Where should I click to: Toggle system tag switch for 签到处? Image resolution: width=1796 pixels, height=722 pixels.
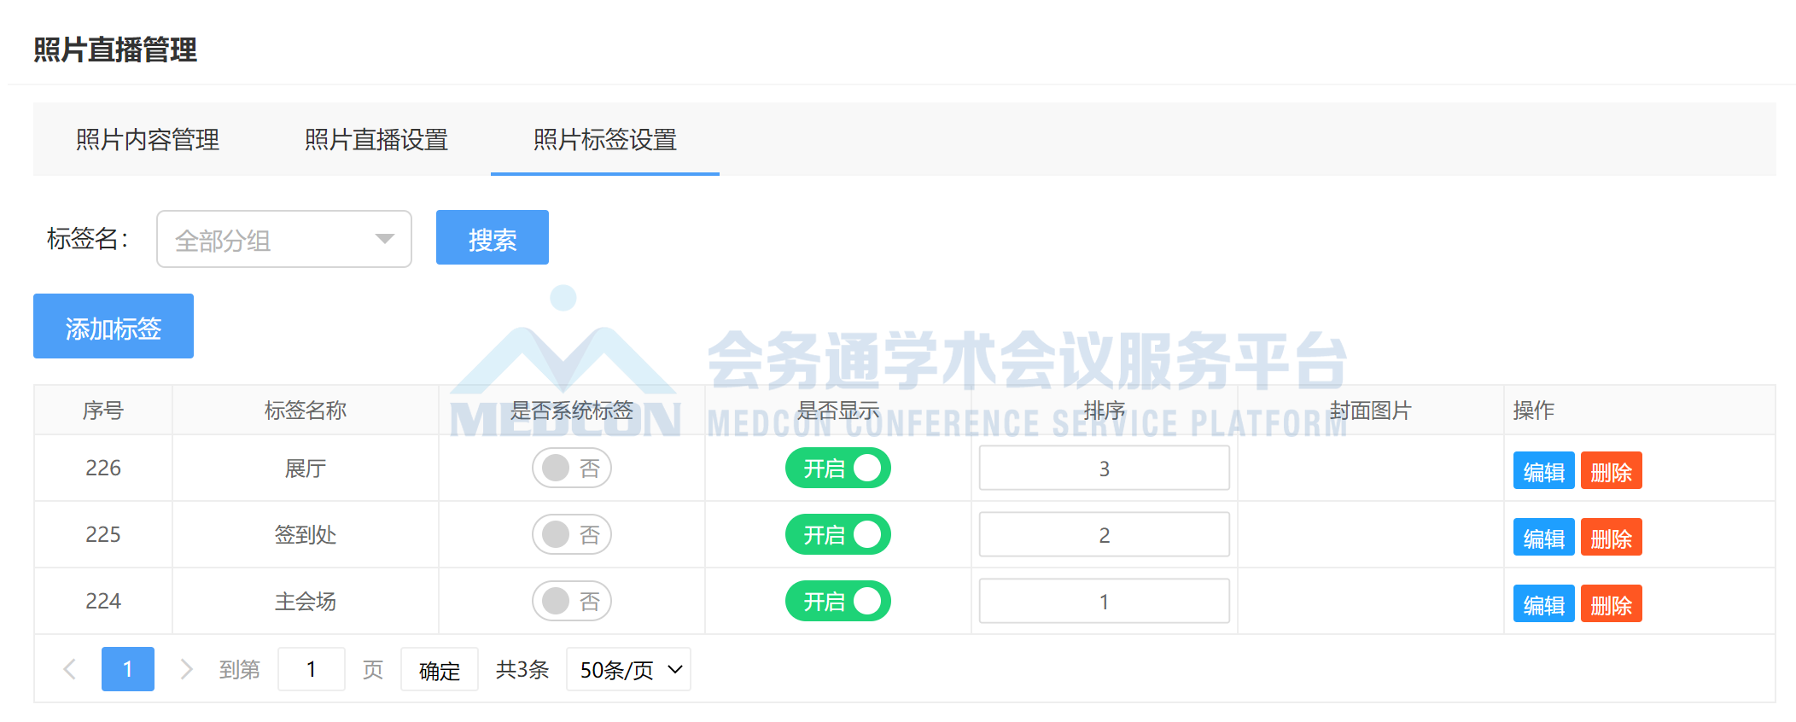pyautogui.click(x=572, y=534)
